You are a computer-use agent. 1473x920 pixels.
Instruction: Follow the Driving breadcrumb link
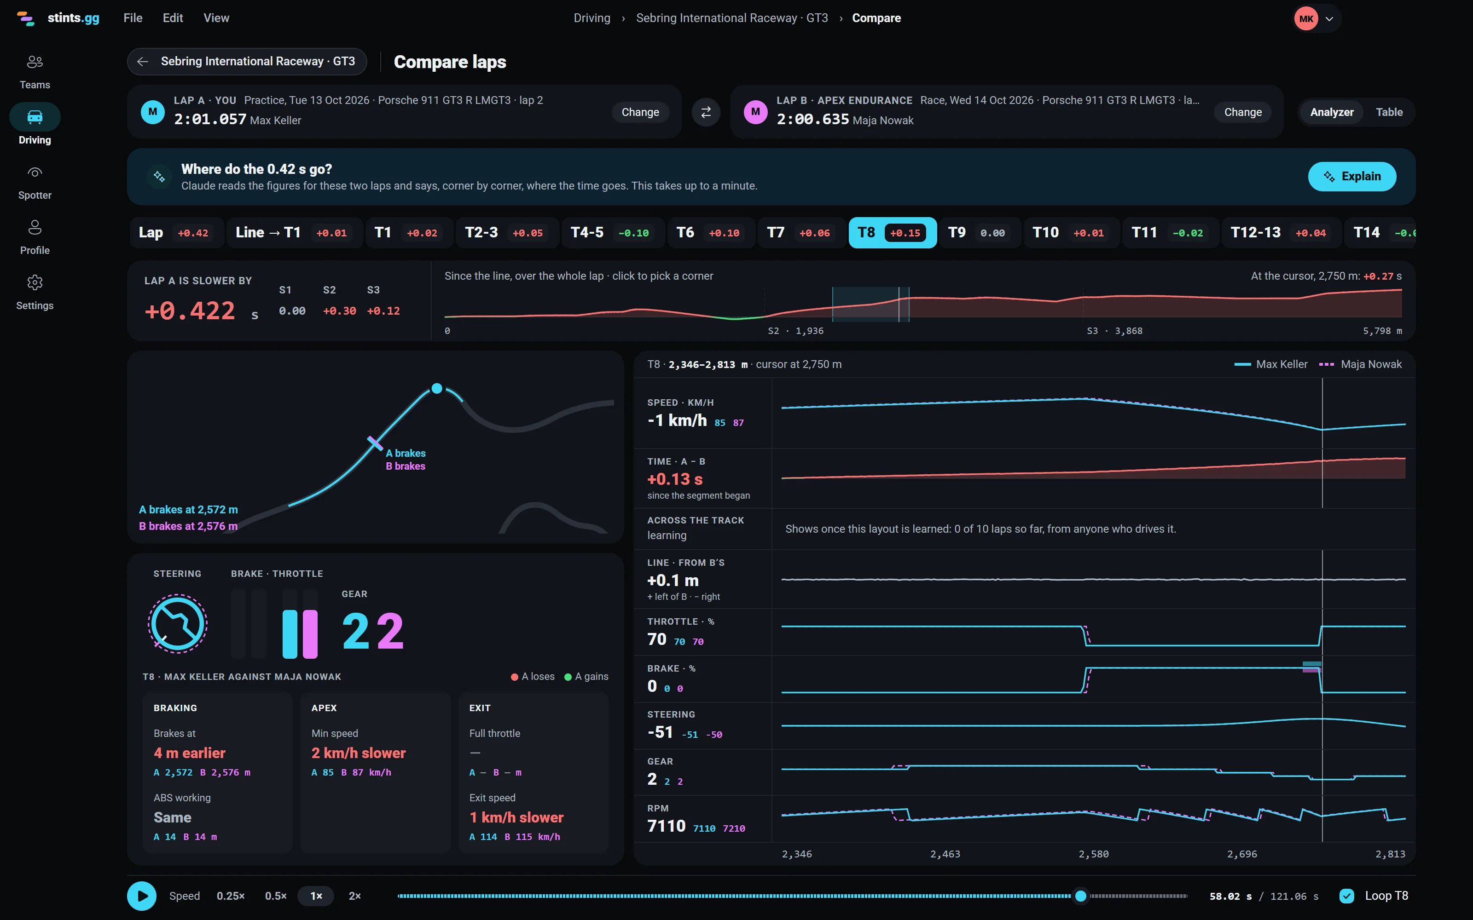pyautogui.click(x=592, y=18)
